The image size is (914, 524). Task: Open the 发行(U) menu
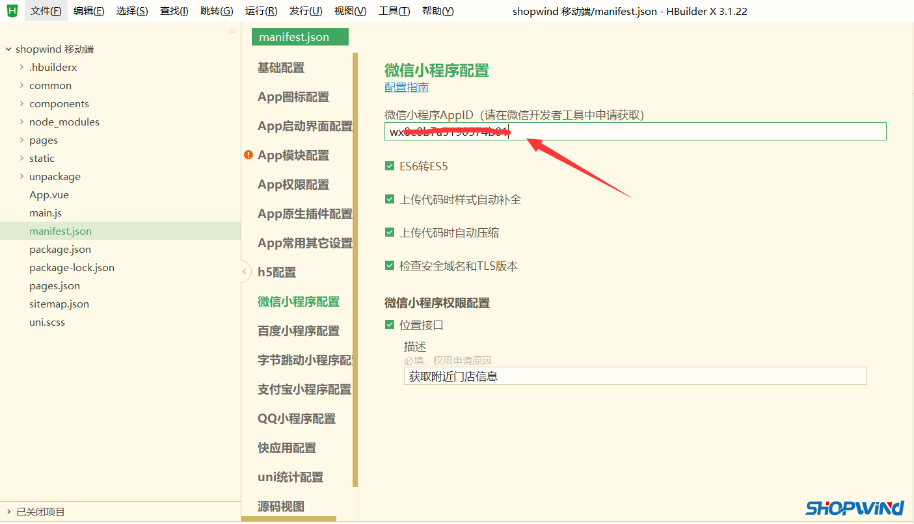click(306, 11)
